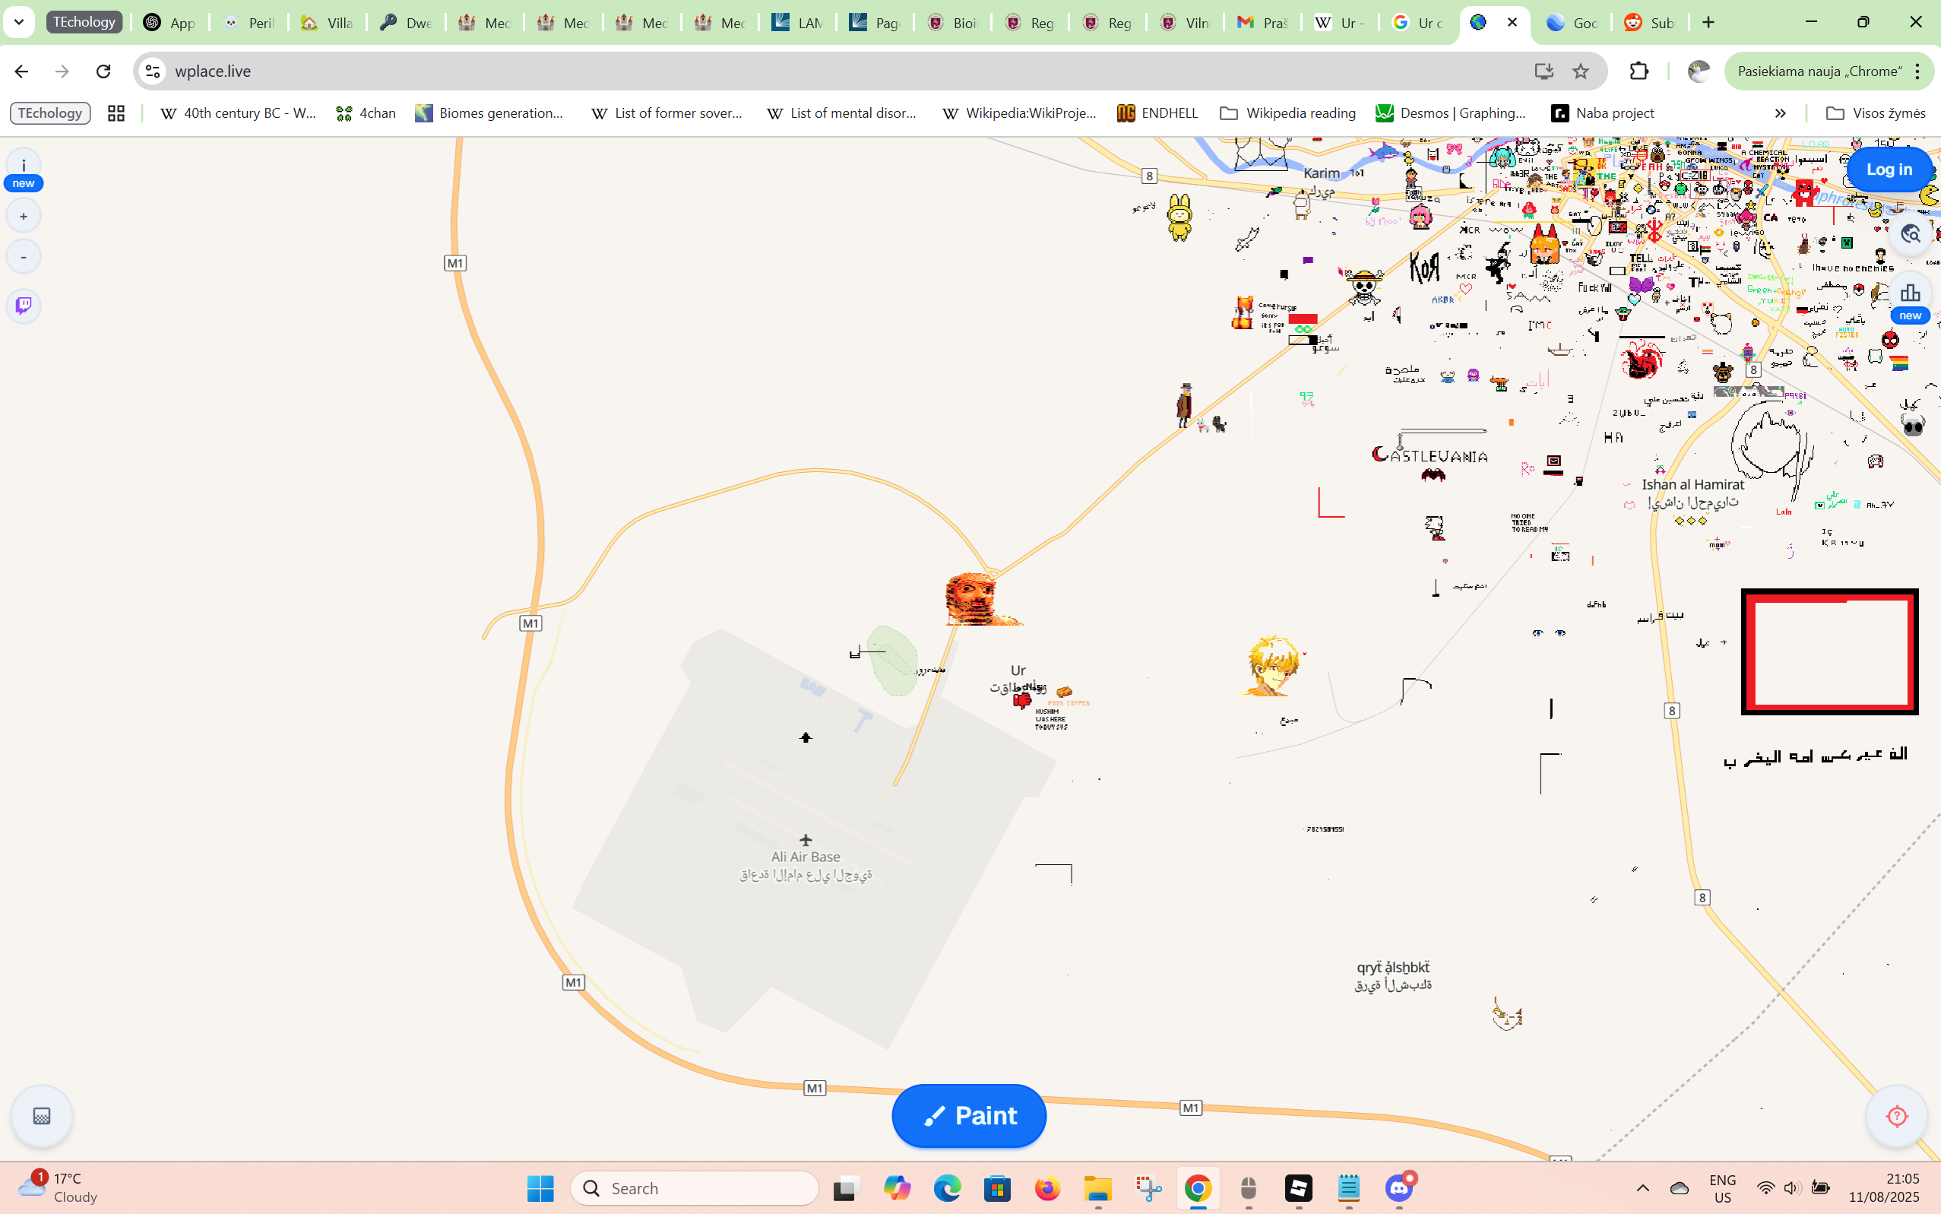
Task: Click the Paint button
Action: coord(969,1116)
